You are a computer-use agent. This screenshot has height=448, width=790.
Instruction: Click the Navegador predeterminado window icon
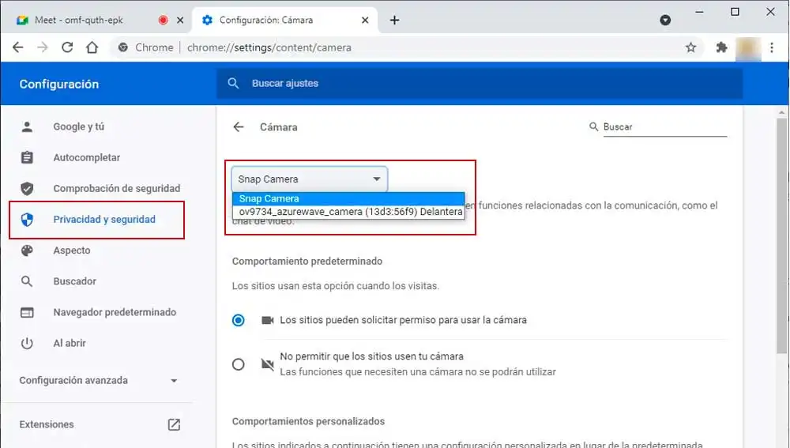[27, 312]
